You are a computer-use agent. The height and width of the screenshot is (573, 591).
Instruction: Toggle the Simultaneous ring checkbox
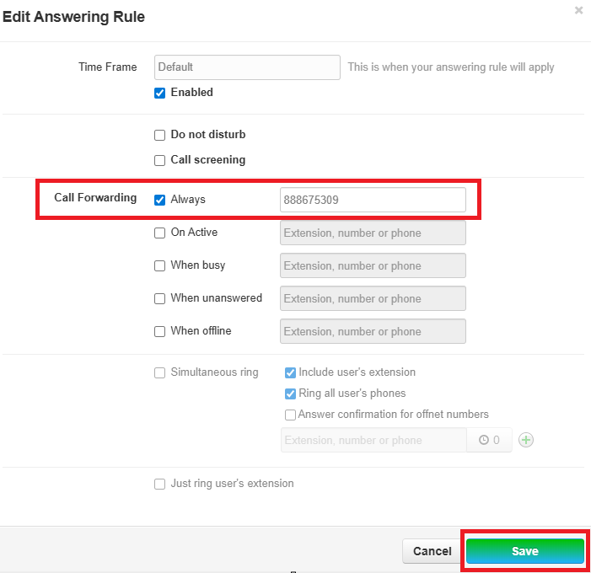pyautogui.click(x=159, y=372)
